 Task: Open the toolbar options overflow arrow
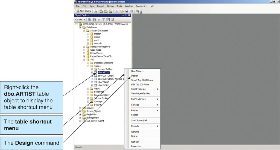(141, 12)
